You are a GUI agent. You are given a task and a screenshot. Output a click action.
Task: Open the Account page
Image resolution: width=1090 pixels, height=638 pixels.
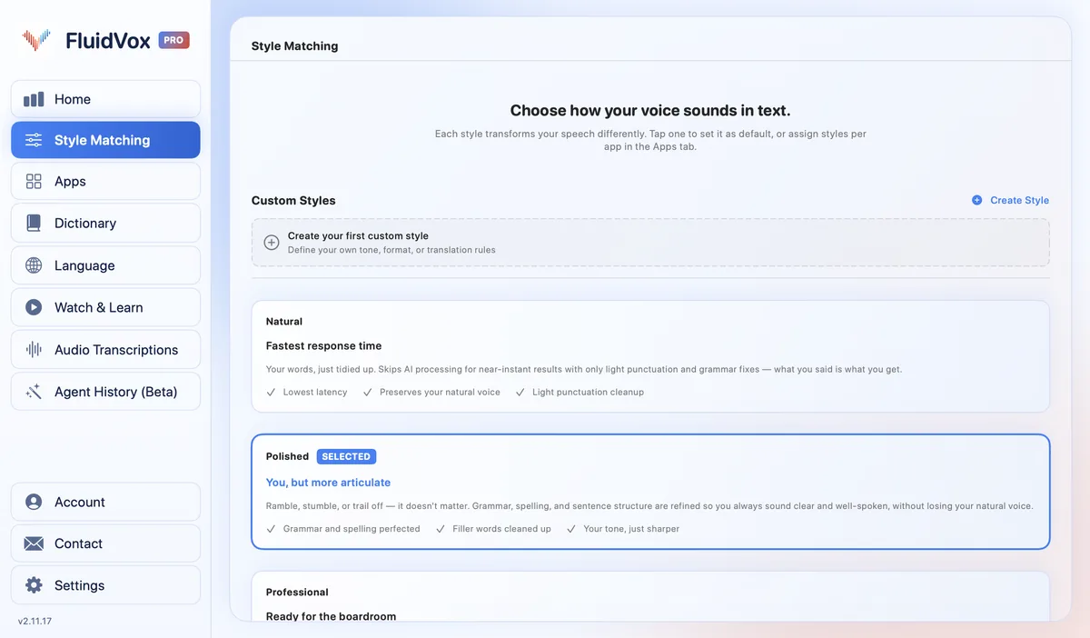(x=105, y=502)
